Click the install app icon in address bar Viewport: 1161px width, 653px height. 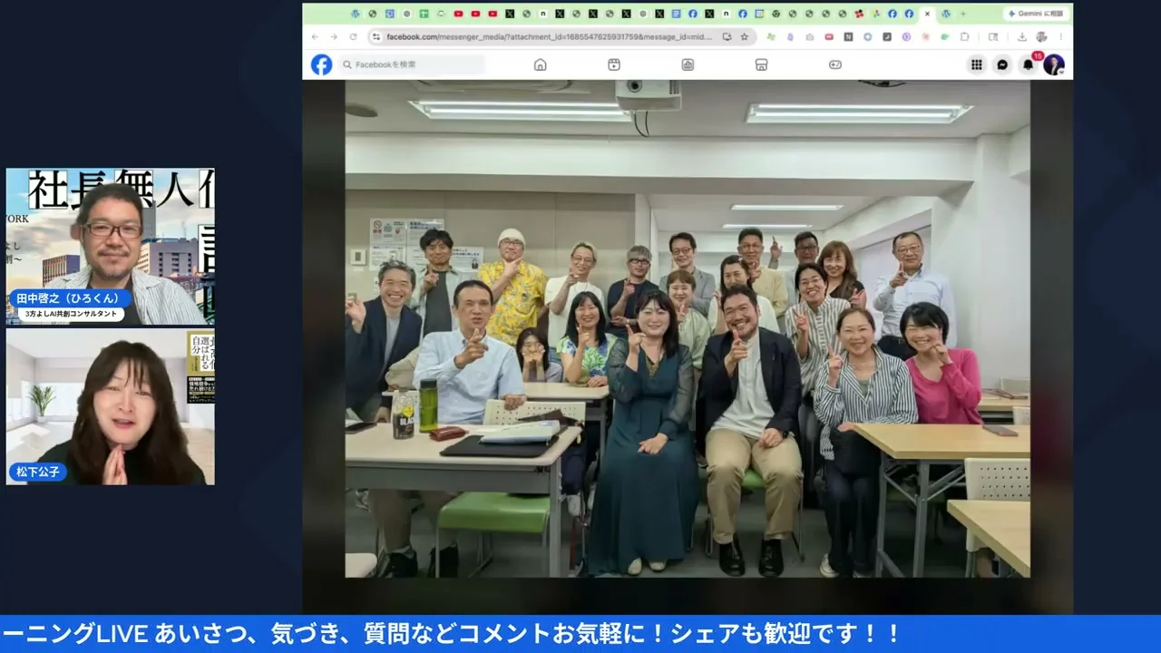(727, 37)
